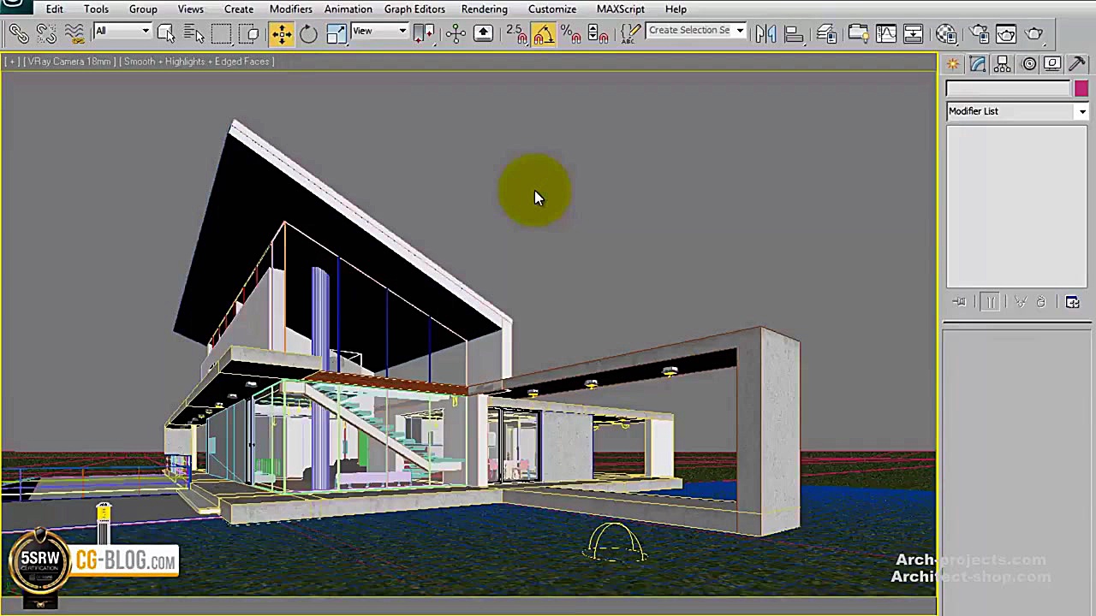Click the object name field
The width and height of the screenshot is (1096, 616).
(1009, 89)
